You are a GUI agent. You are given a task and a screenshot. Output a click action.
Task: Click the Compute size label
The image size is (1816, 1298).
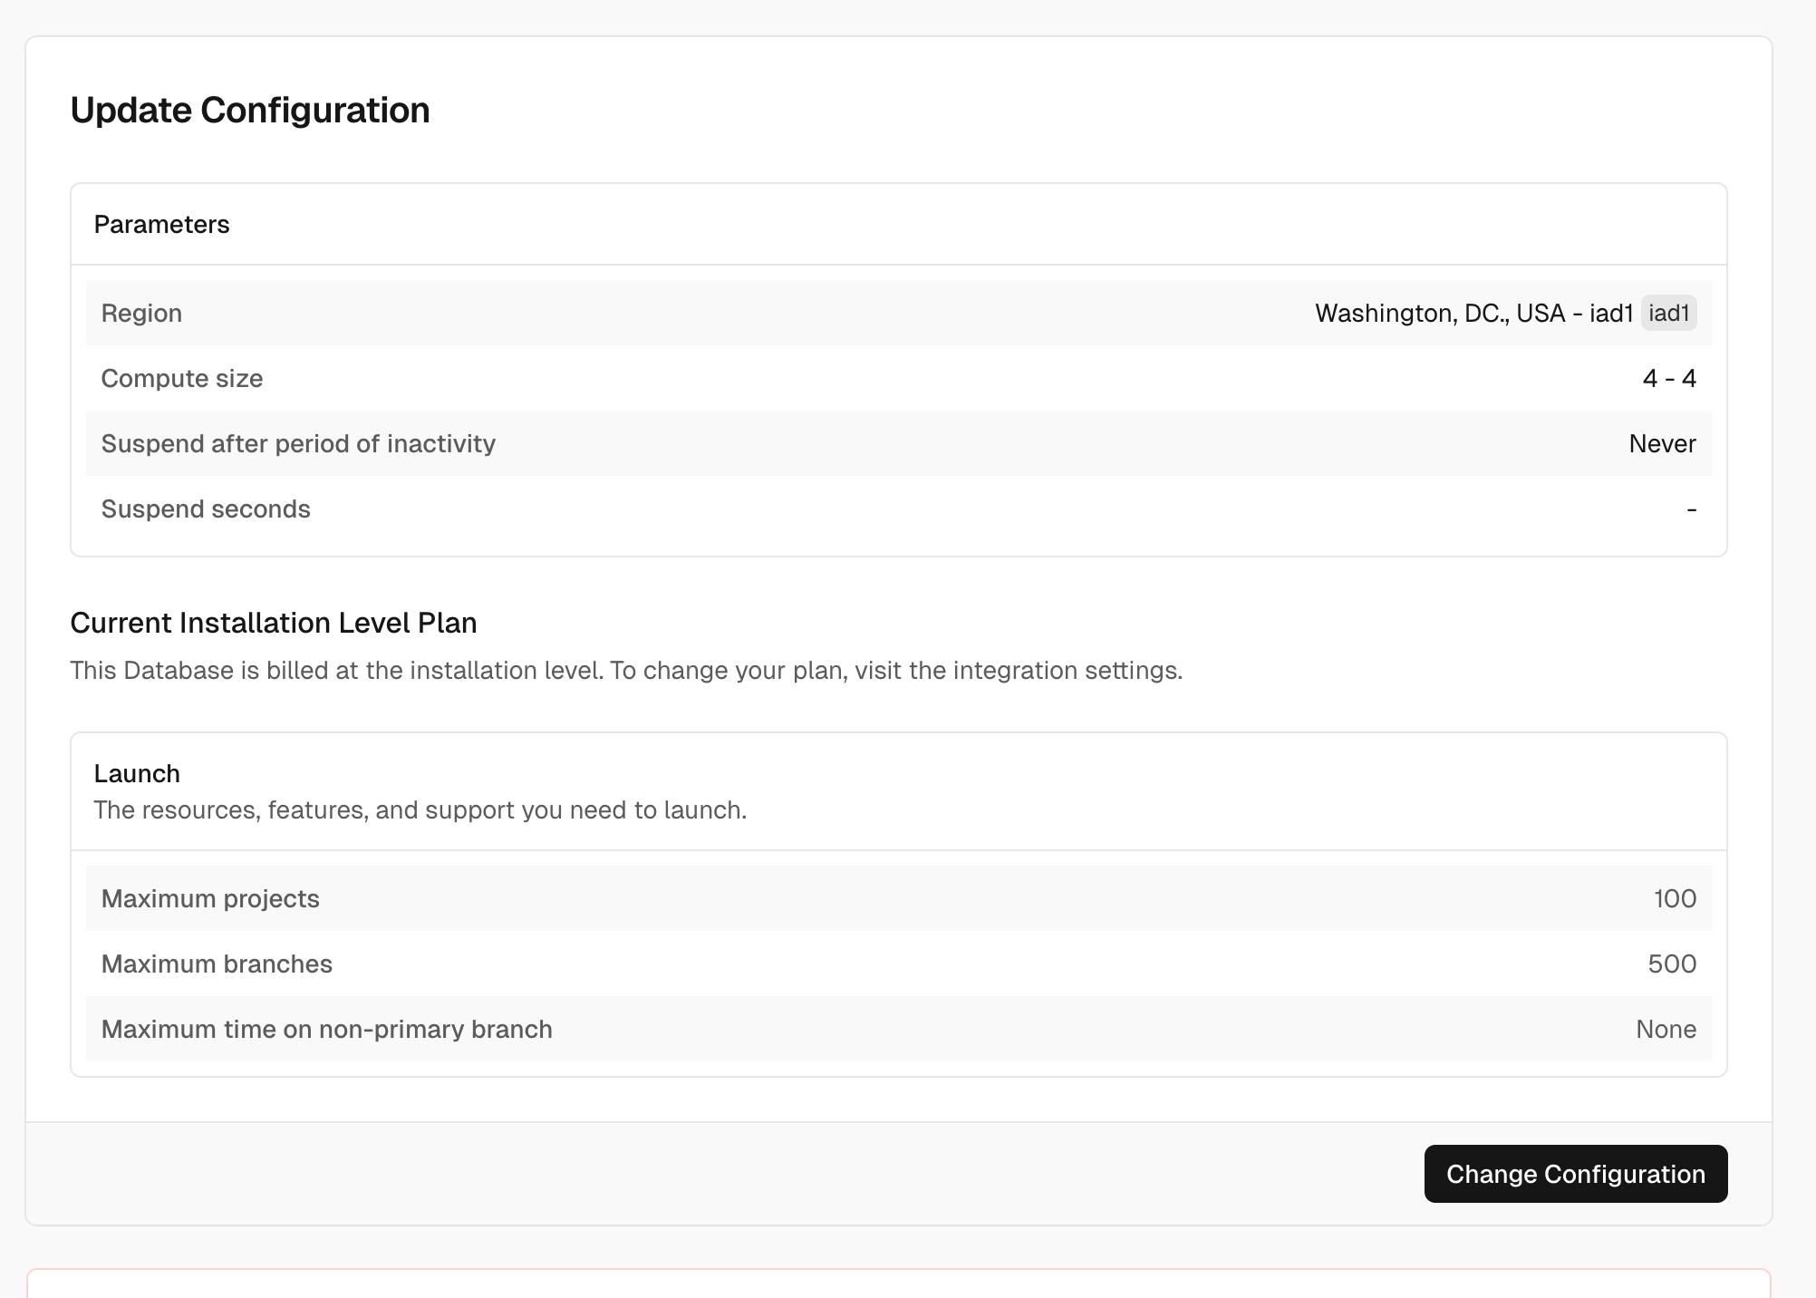182,378
